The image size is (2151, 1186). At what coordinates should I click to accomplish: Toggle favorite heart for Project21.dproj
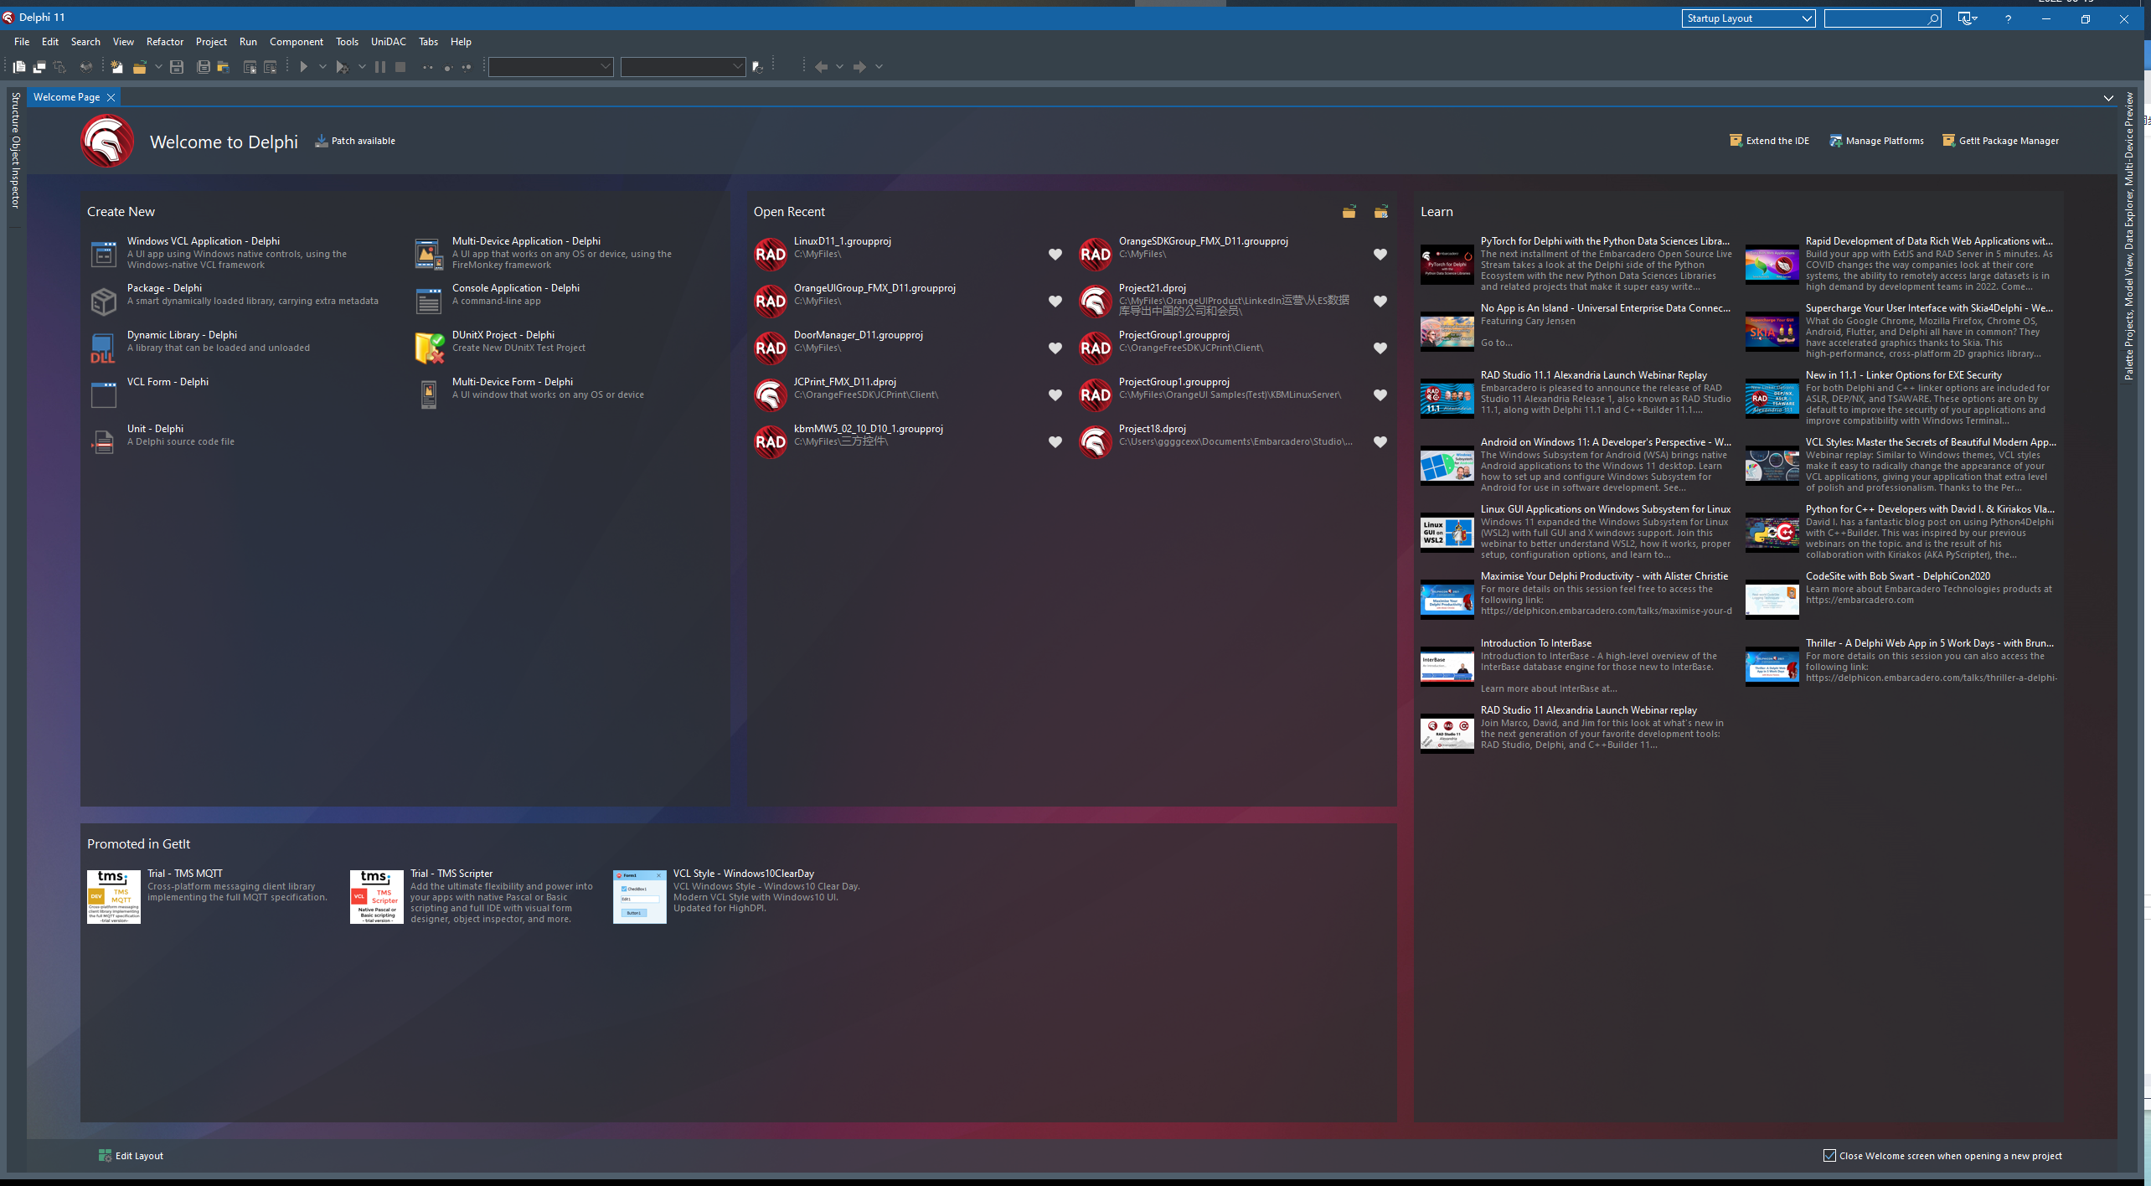pos(1380,302)
